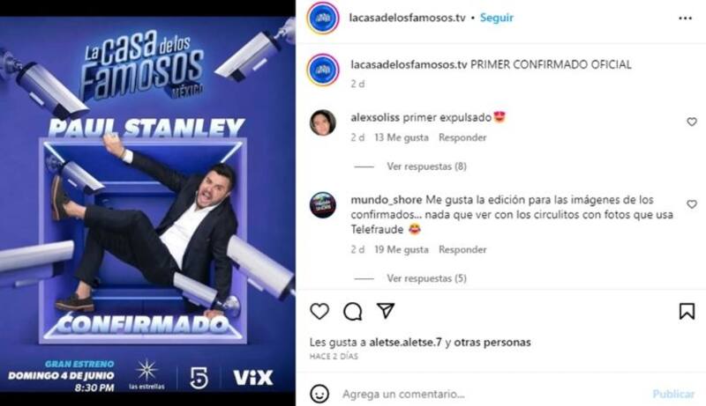The height and width of the screenshot is (406, 706).
Task: Focus the Agrega un comentario field
Action: pos(493,395)
